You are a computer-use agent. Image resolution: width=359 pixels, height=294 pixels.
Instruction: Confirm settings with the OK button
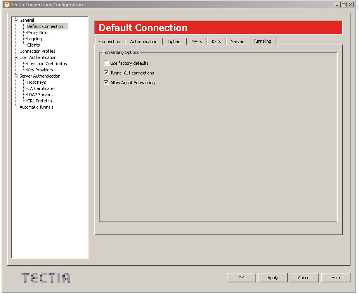[x=241, y=278]
